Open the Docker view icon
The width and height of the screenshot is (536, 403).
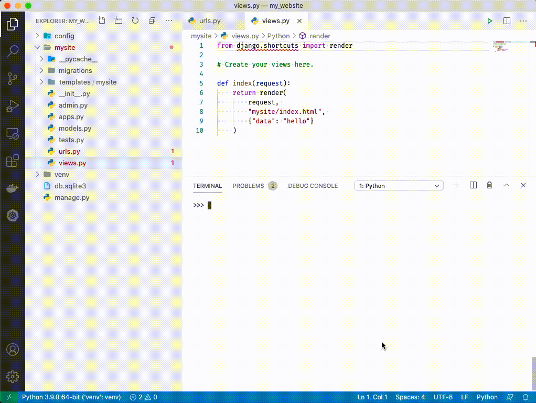(x=13, y=188)
